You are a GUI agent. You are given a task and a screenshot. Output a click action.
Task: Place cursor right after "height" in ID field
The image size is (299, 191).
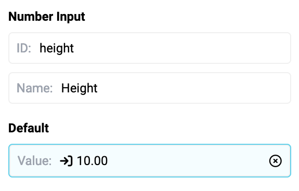tap(74, 48)
